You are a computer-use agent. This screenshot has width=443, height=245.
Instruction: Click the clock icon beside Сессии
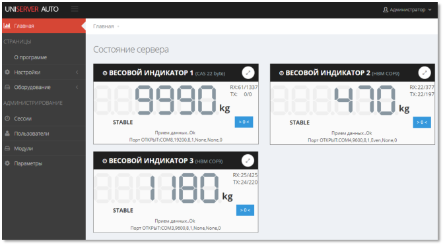(x=7, y=119)
